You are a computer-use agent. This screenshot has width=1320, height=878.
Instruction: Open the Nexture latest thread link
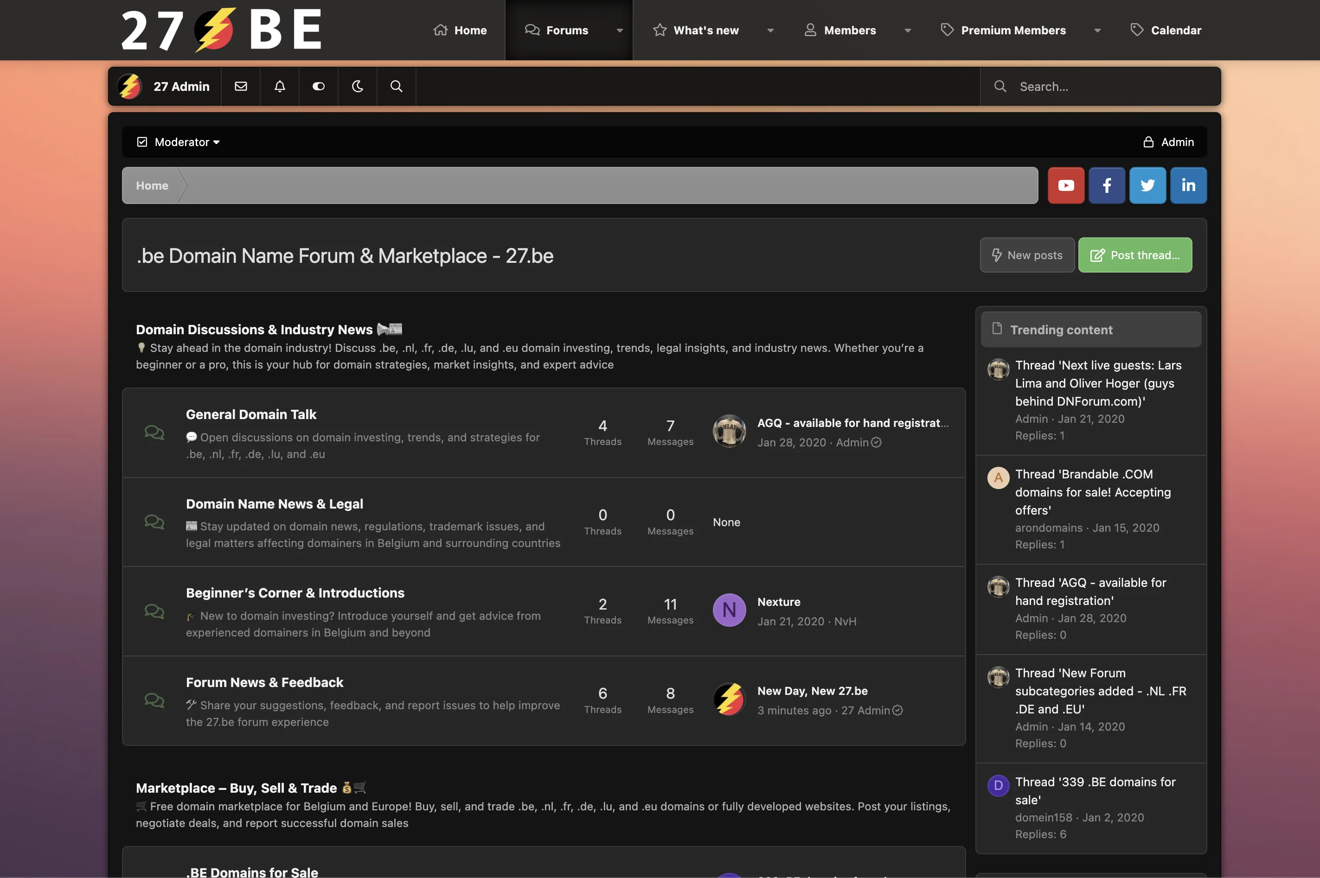[x=779, y=602]
